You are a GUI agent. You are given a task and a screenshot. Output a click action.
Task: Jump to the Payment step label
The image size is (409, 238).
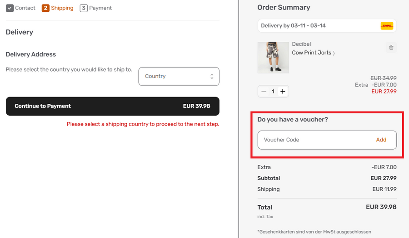click(100, 8)
